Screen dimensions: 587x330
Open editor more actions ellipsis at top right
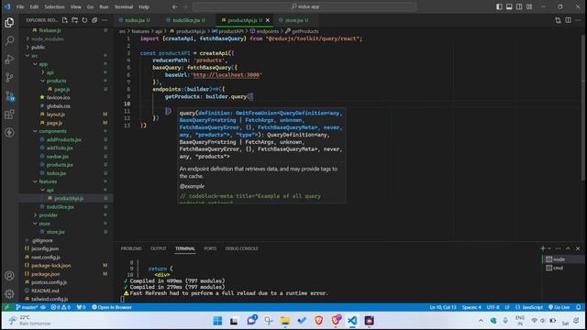pyautogui.click(x=578, y=20)
